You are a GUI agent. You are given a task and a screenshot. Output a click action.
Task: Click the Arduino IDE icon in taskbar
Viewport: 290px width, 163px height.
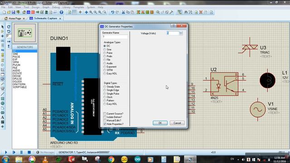tap(137, 159)
